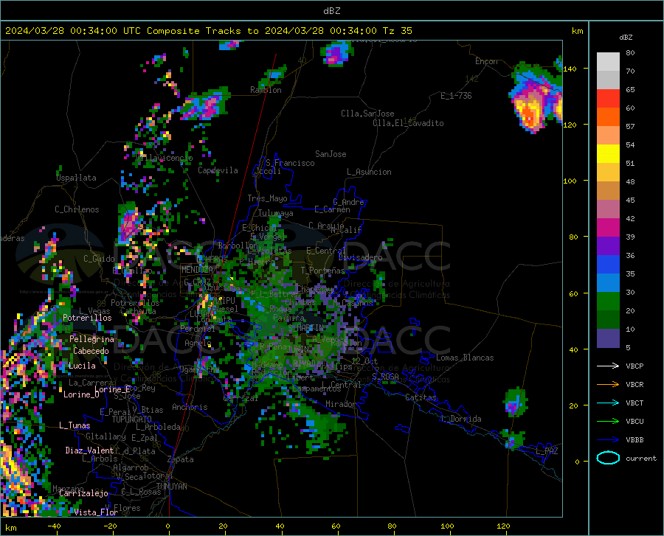This screenshot has width=664, height=536.
Task: Click the 'VBCR' legend label
Action: pyautogui.click(x=634, y=385)
